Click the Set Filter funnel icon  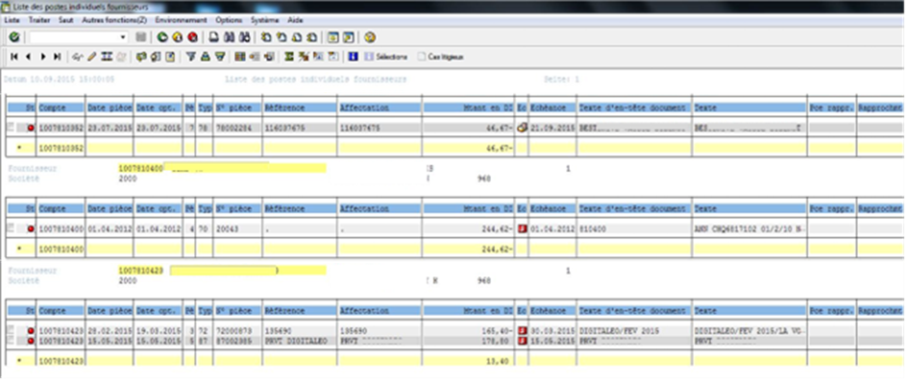click(x=190, y=57)
